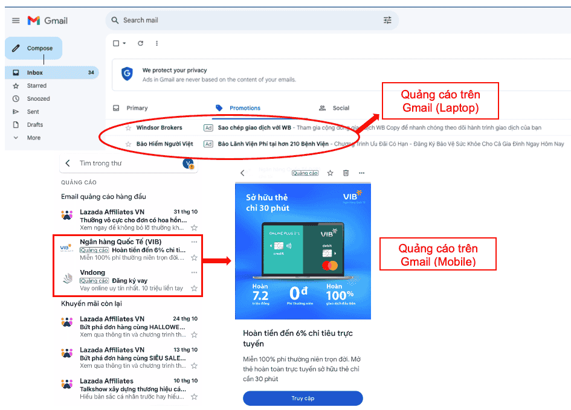This screenshot has width=571, height=410.
Task: Star the Windsor Brokers ad
Action: [128, 127]
